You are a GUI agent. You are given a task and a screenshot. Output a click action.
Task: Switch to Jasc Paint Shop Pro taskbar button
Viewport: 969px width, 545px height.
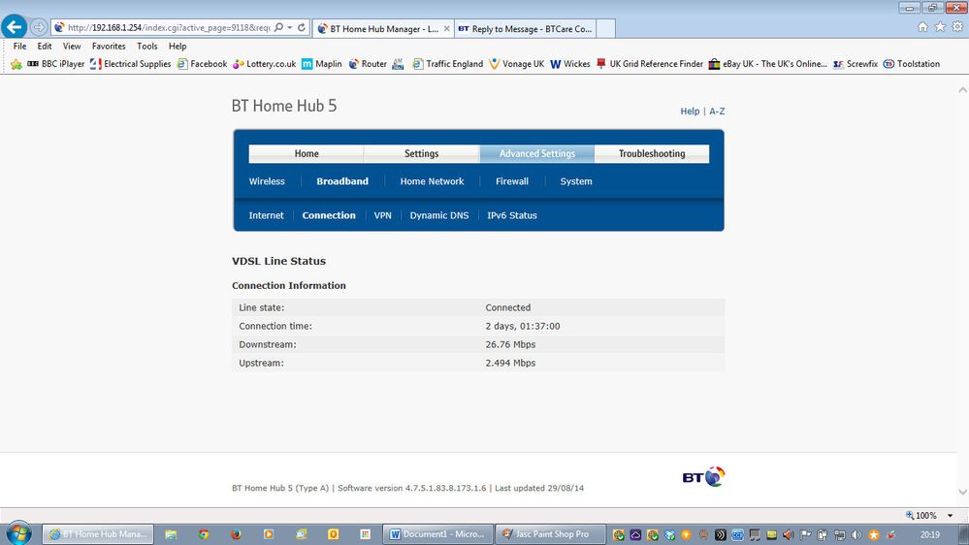[x=550, y=534]
